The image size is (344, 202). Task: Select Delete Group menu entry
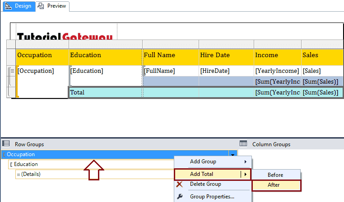pyautogui.click(x=213, y=184)
